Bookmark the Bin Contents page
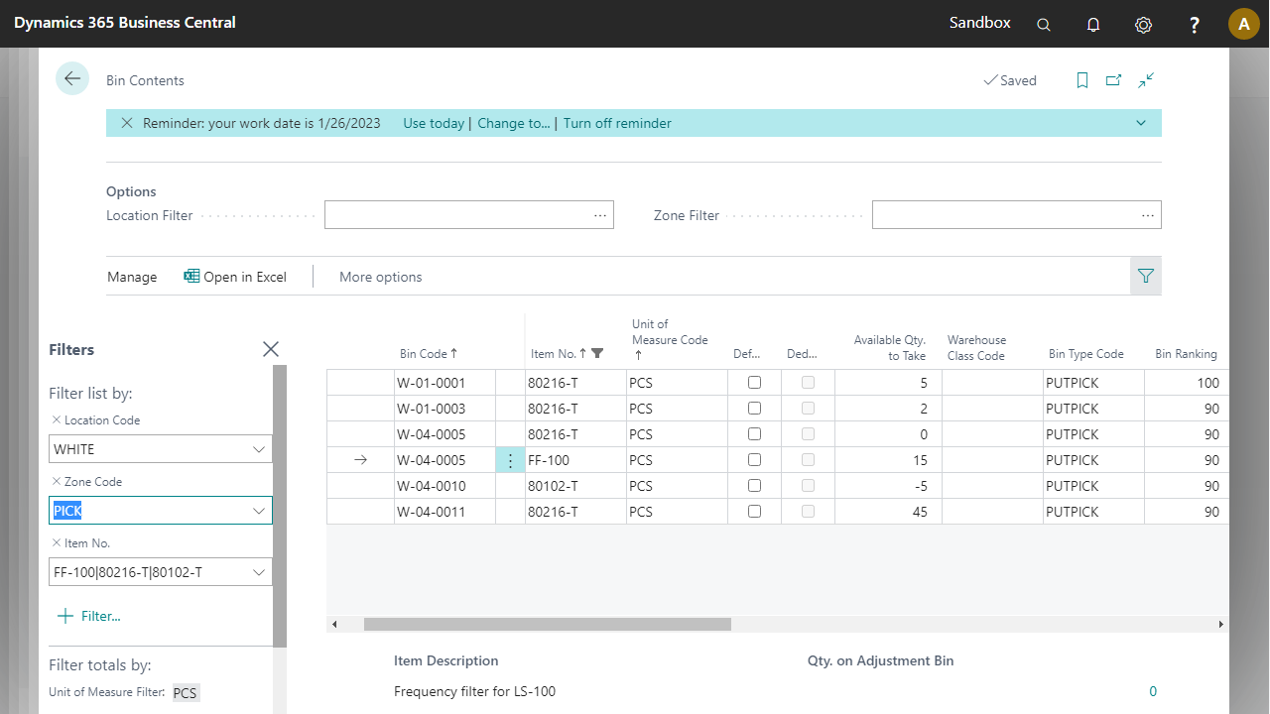1270x714 pixels. [1082, 80]
